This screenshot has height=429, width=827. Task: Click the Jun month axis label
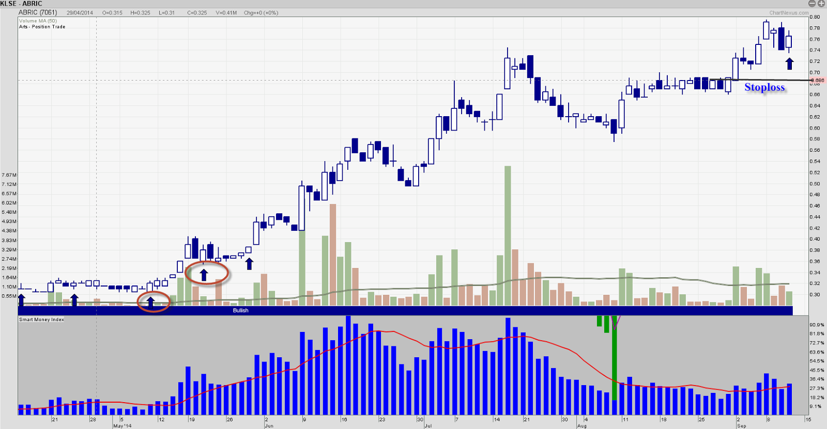(x=269, y=426)
